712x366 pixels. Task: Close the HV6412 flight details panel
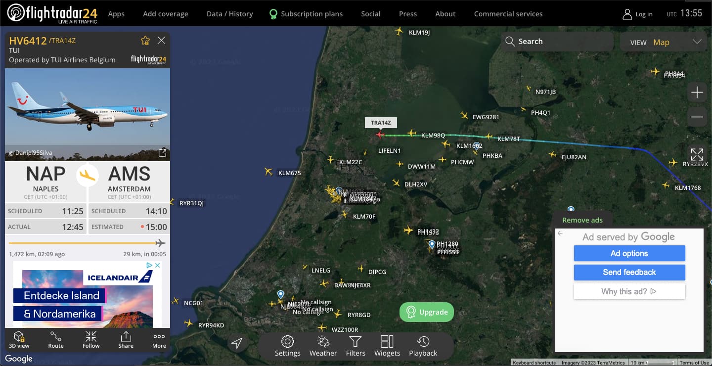point(161,41)
